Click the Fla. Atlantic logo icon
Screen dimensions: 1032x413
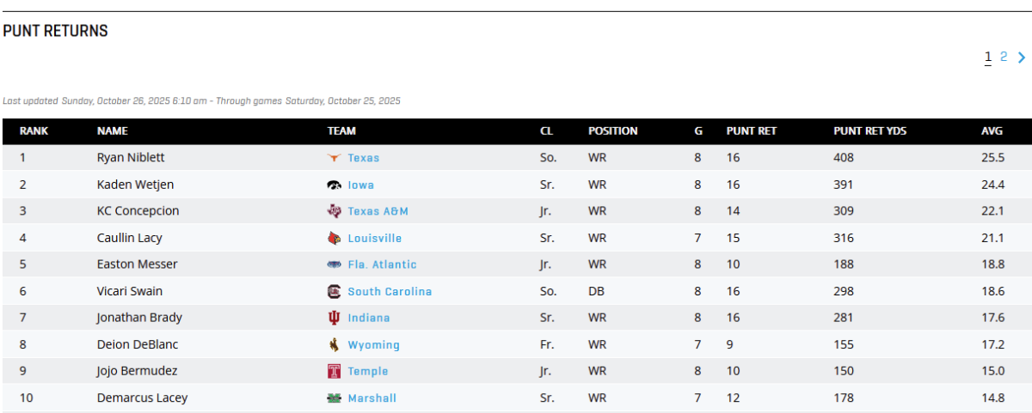click(335, 264)
